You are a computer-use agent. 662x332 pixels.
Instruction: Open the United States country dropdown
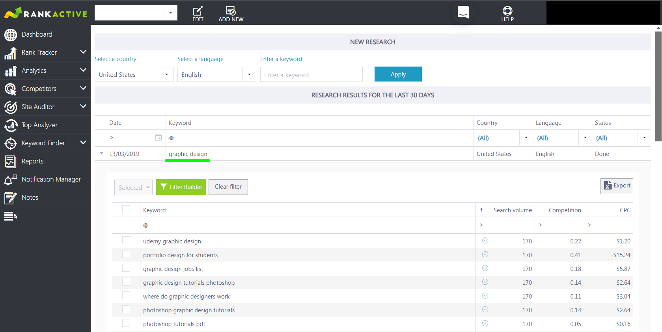click(166, 74)
